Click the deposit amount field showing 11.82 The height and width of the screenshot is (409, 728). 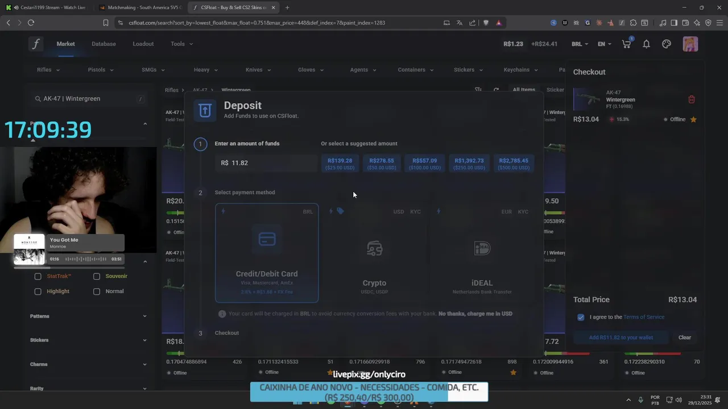click(266, 163)
